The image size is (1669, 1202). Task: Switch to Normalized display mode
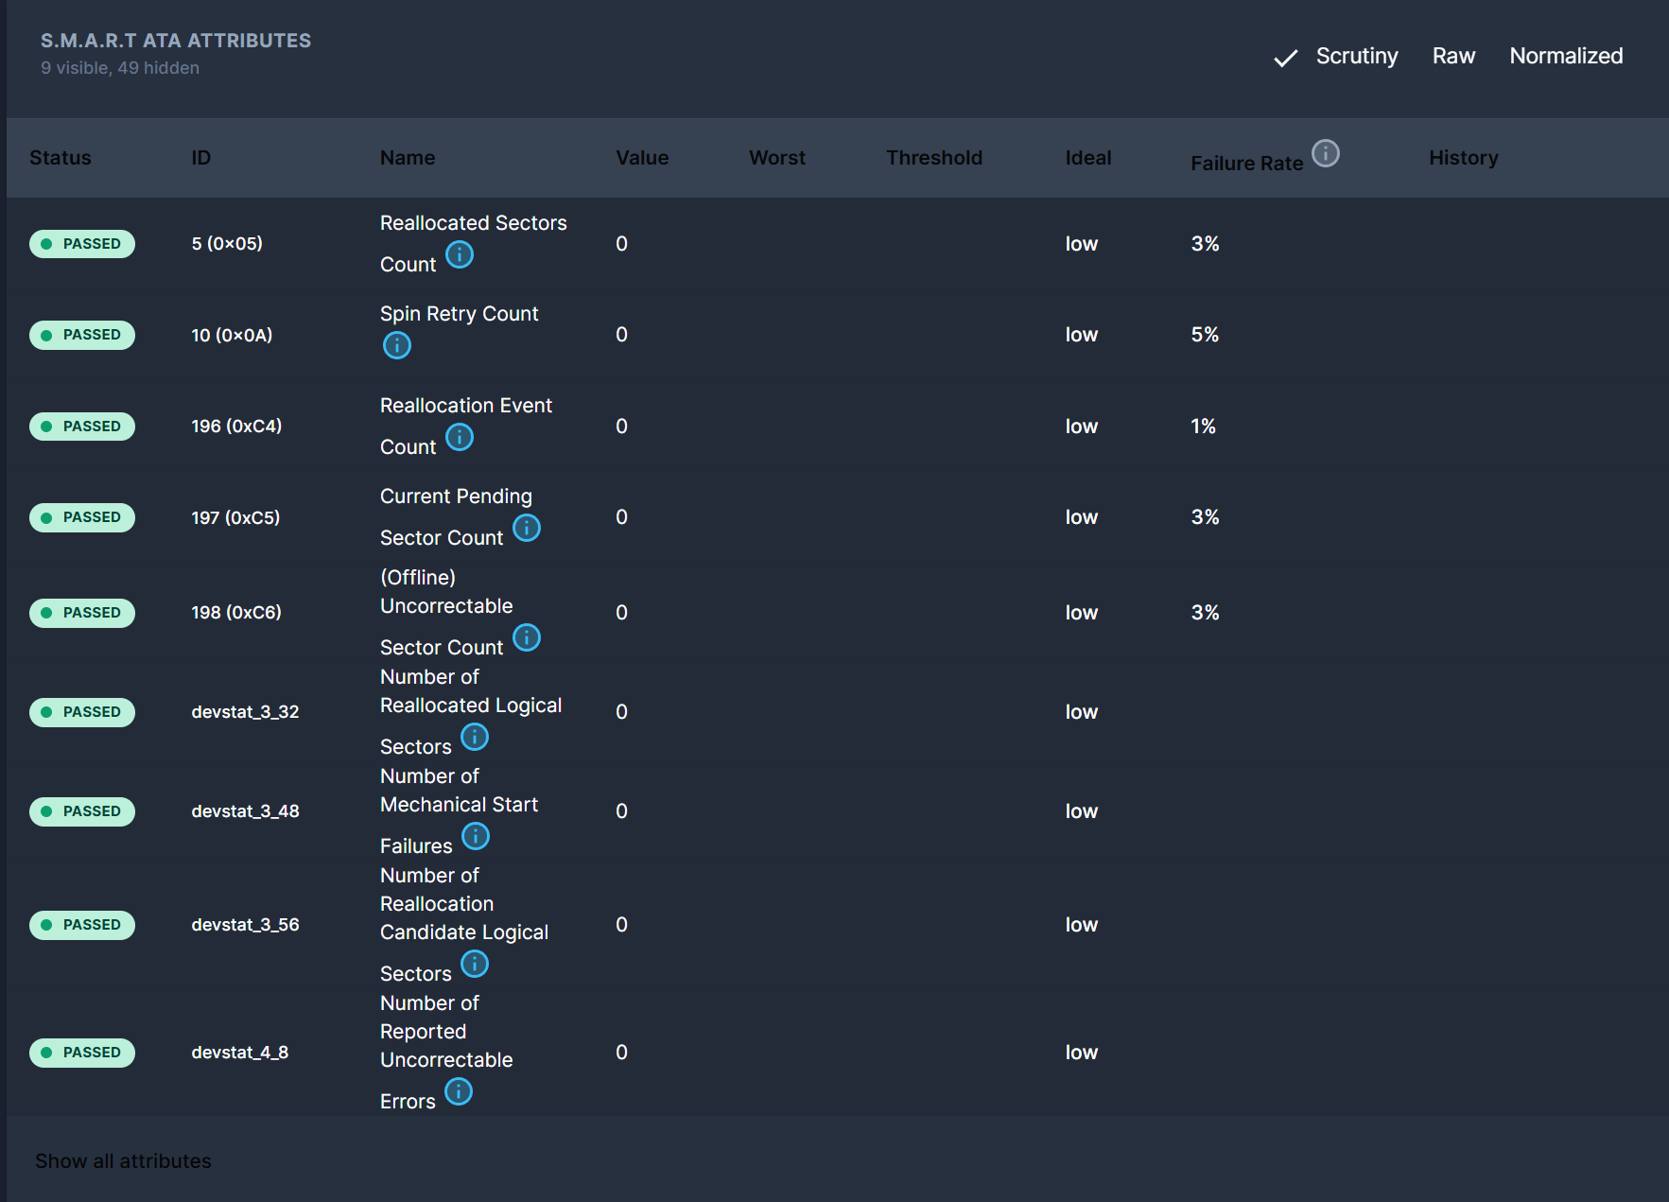[1566, 57]
